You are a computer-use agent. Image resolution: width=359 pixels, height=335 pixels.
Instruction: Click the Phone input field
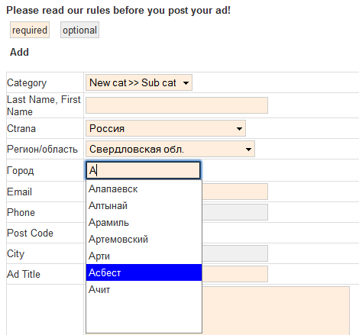pos(234,212)
